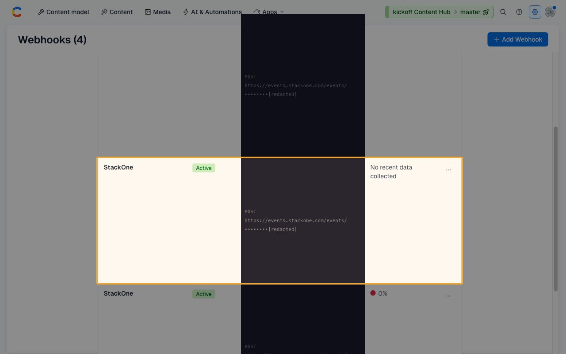The height and width of the screenshot is (354, 566).
Task: Go to the Content section
Action: click(117, 12)
